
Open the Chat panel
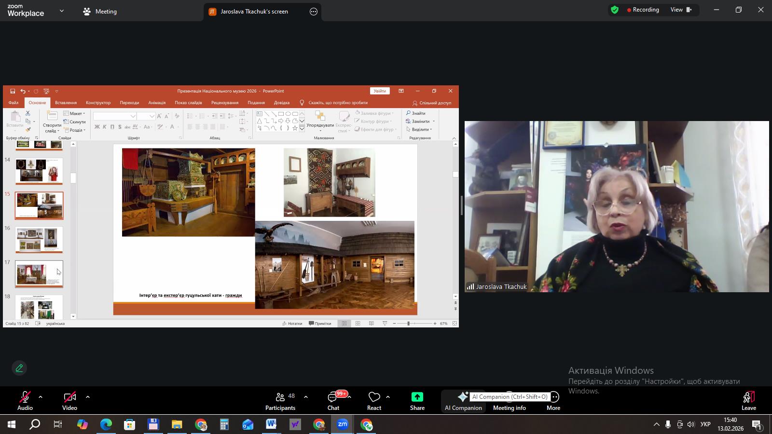point(333,401)
